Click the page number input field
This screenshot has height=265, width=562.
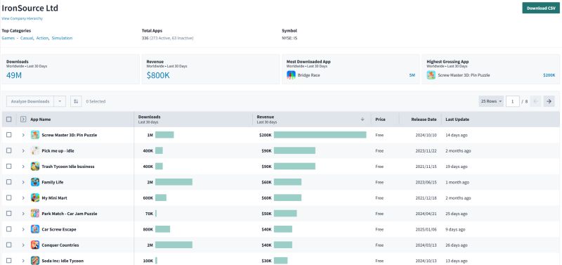pos(513,101)
